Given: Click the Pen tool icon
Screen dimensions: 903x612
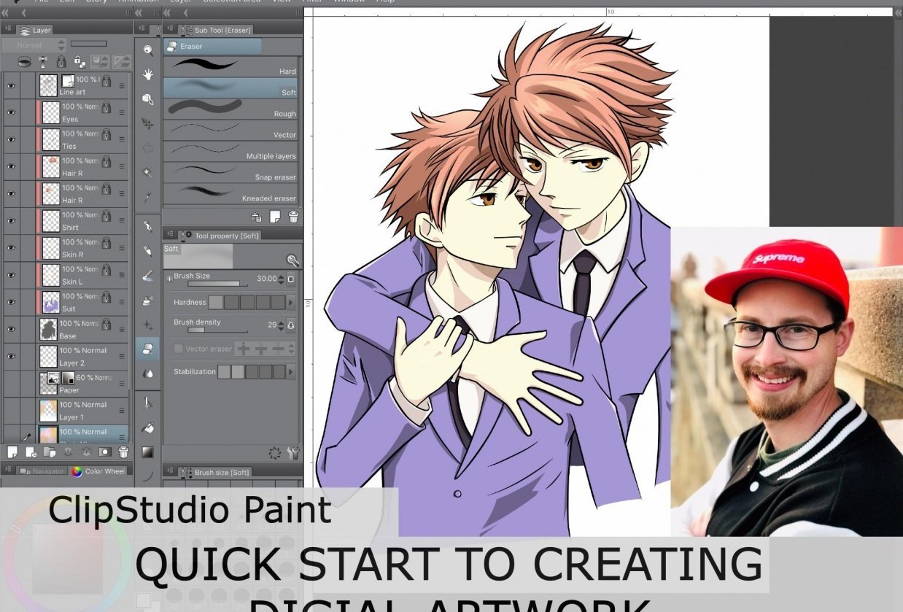Looking at the screenshot, I should click(148, 226).
